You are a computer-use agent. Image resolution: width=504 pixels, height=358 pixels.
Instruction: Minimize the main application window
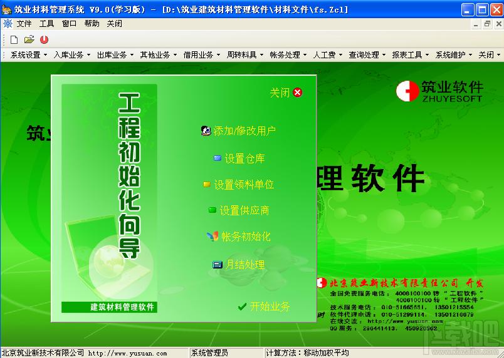468,9
